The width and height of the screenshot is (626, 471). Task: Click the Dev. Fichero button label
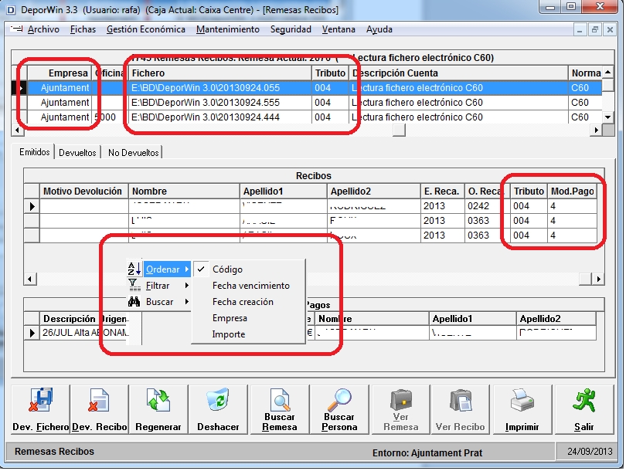(x=41, y=427)
